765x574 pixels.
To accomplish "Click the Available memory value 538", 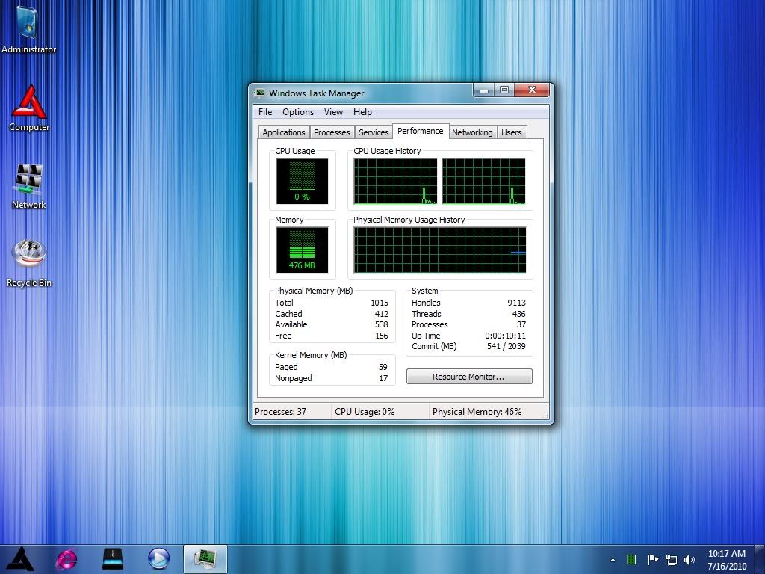I will (382, 324).
